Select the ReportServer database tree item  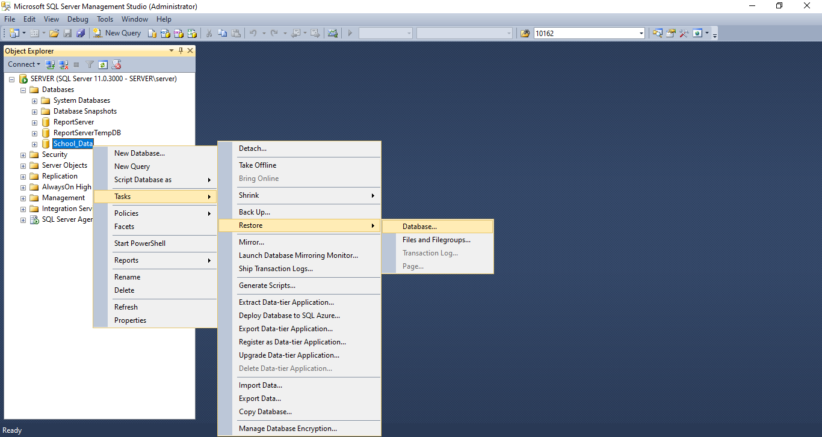pyautogui.click(x=73, y=122)
